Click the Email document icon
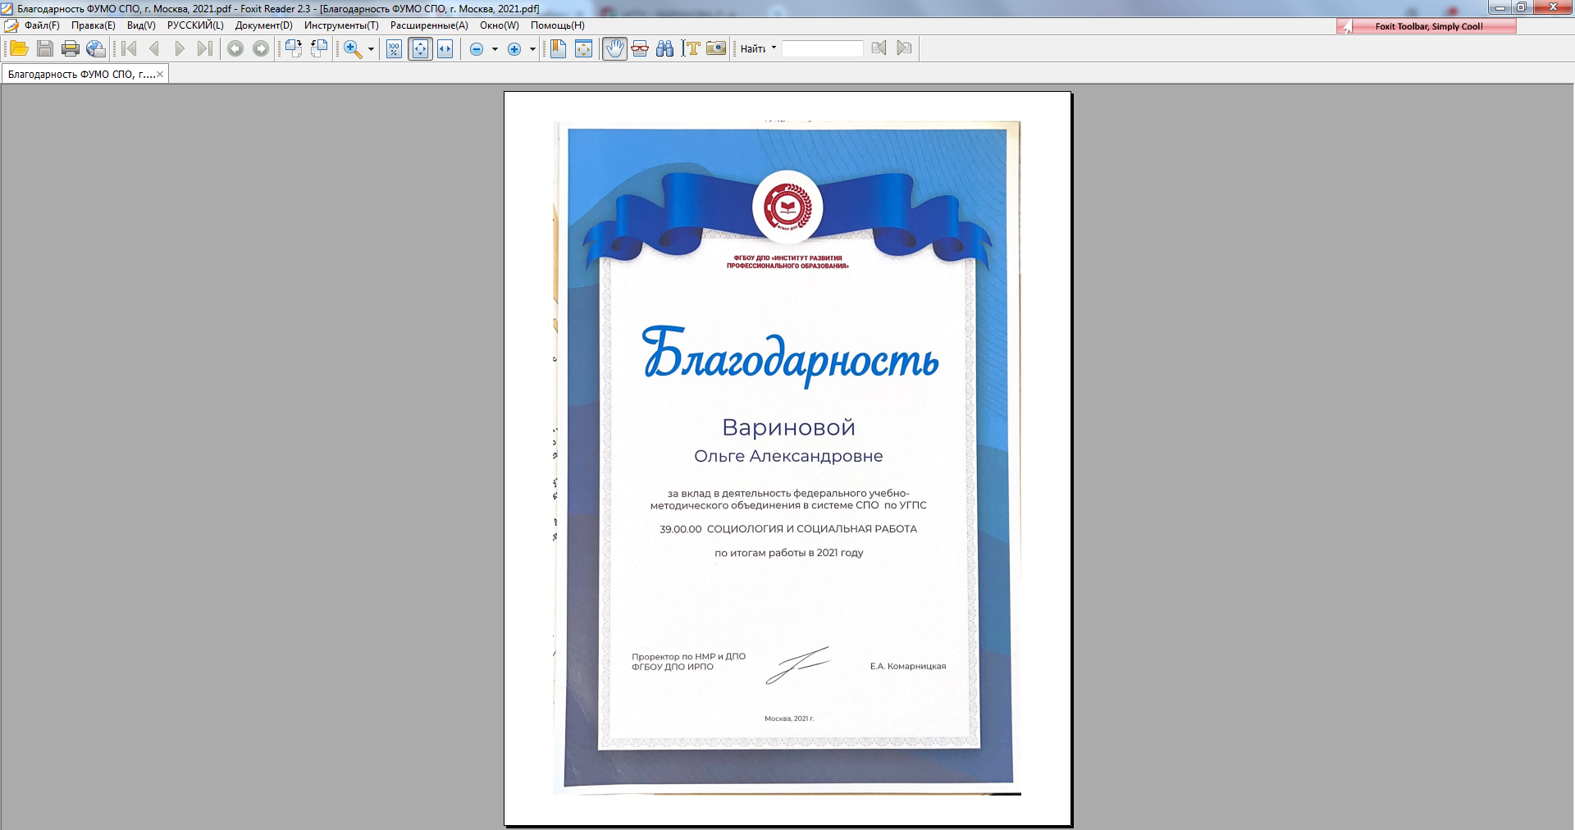 point(96,48)
